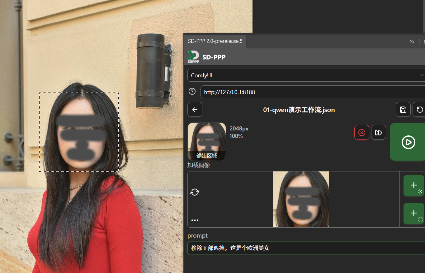The image size is (425, 273).
Task: Open the three-dots more options button
Action: coord(195,221)
